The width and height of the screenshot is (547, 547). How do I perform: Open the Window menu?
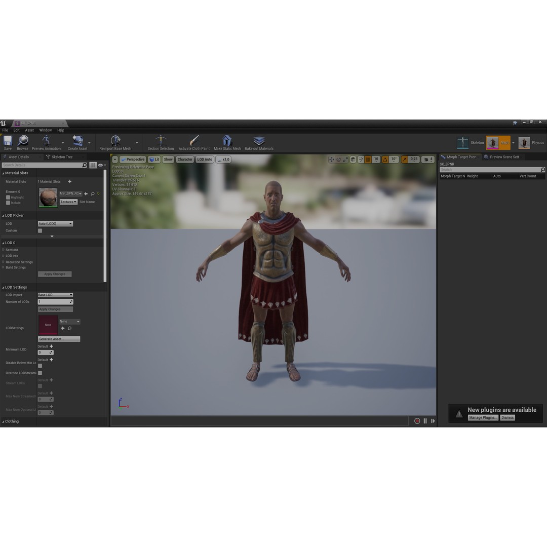(46, 130)
